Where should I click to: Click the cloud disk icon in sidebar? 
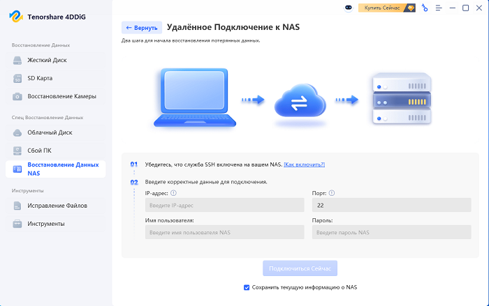point(17,132)
